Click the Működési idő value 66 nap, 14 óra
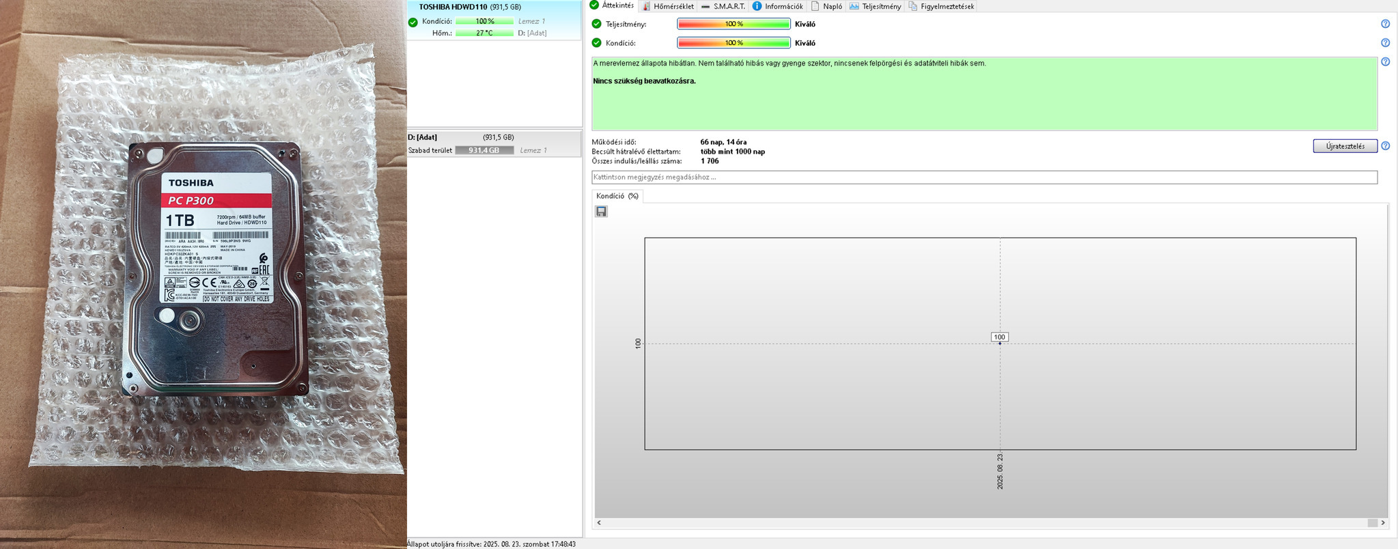 pos(723,142)
